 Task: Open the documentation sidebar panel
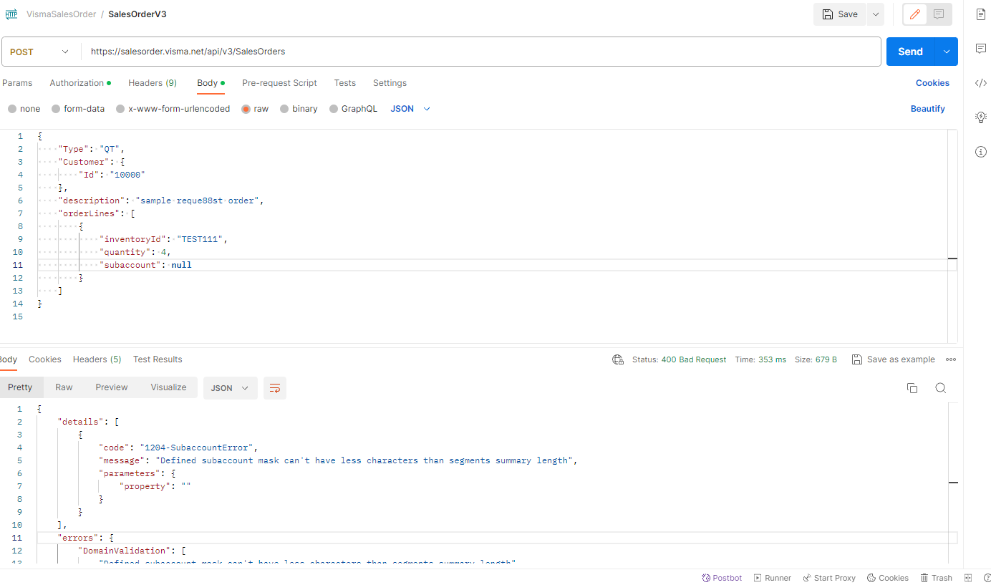click(x=980, y=14)
